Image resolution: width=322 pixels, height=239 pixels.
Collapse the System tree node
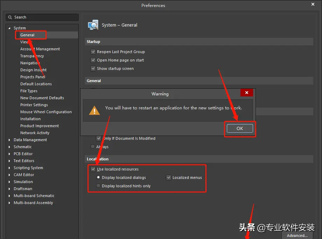[9, 28]
